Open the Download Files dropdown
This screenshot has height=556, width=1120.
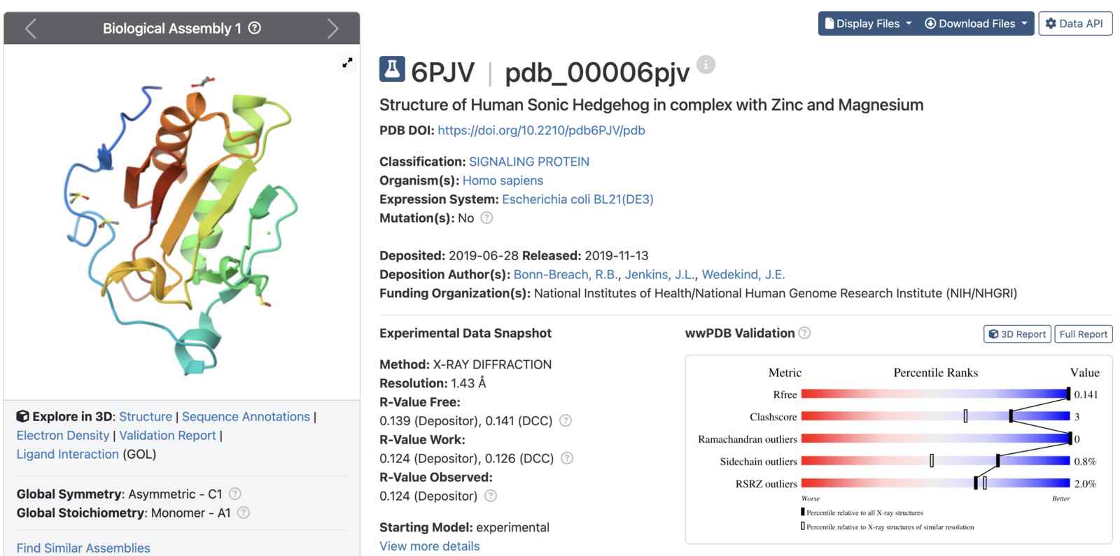tap(976, 23)
